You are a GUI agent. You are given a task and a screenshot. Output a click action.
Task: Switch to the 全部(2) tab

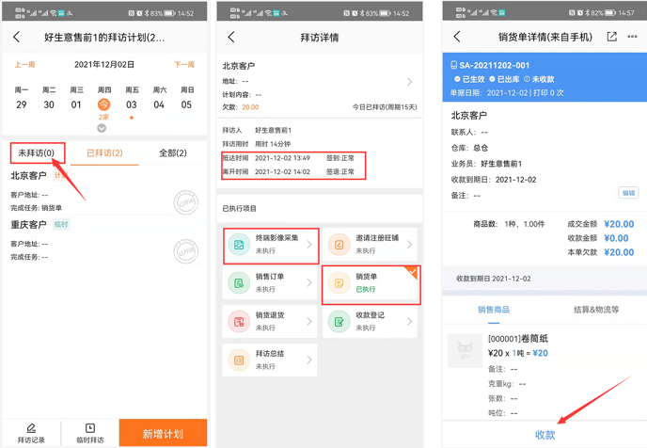173,153
